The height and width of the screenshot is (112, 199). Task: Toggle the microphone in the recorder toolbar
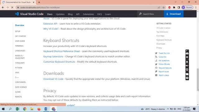click(x=187, y=62)
